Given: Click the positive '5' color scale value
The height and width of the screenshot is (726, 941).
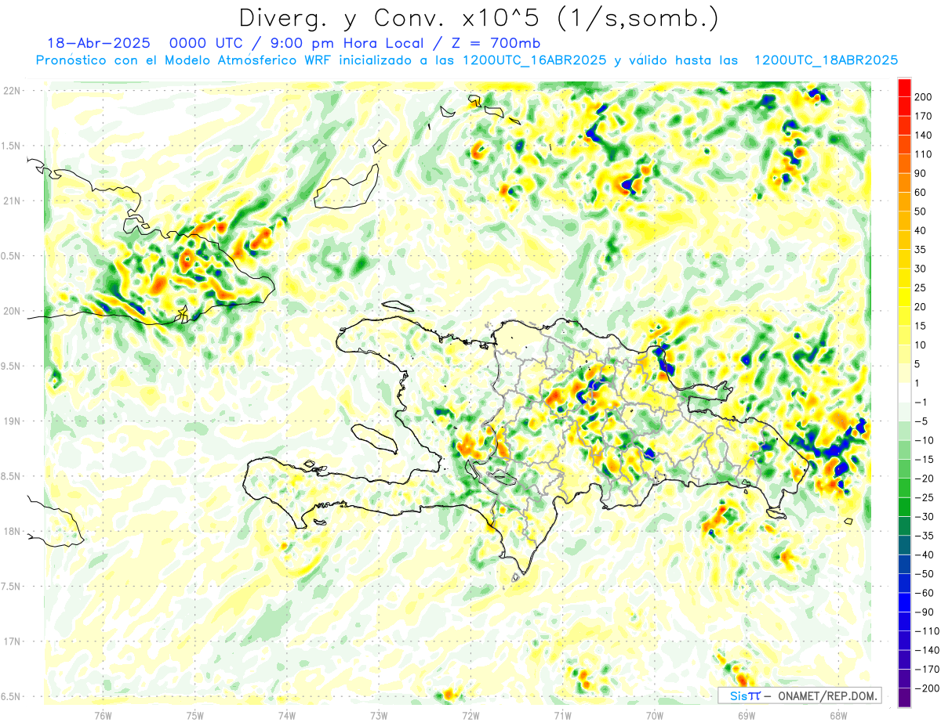Looking at the screenshot, I should point(918,364).
